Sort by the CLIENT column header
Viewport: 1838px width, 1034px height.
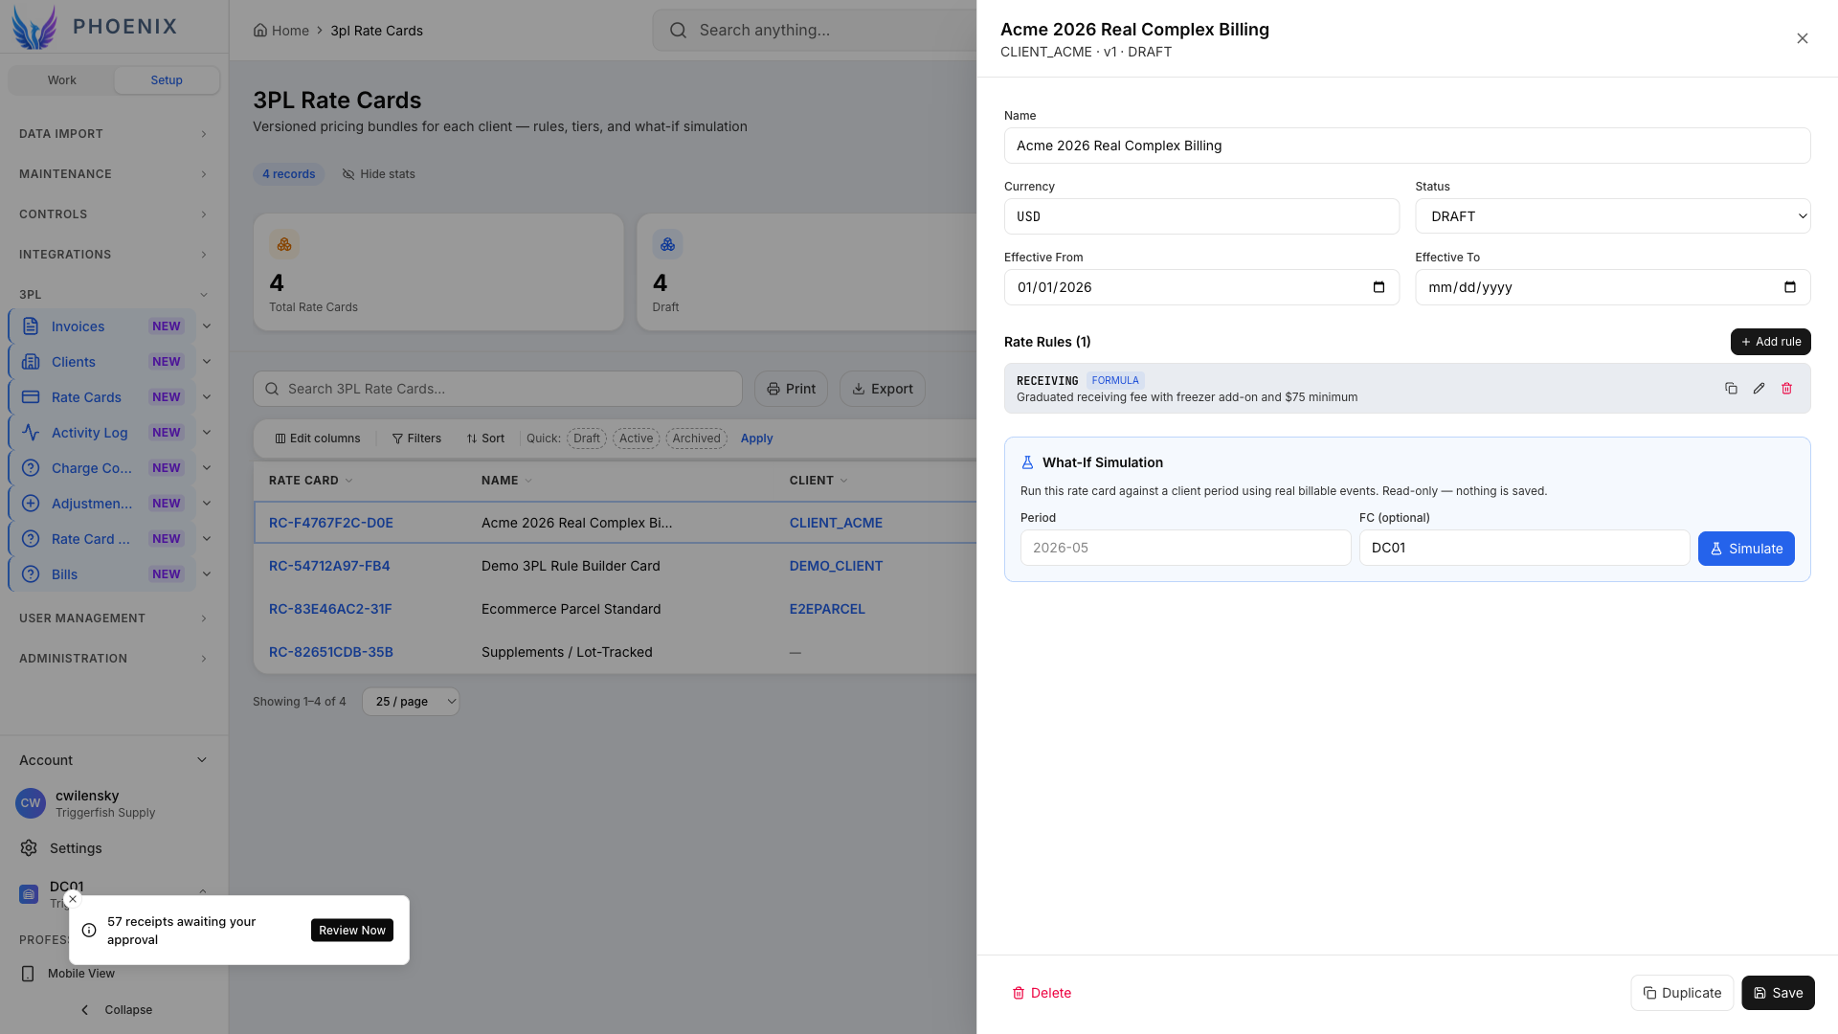818,481
